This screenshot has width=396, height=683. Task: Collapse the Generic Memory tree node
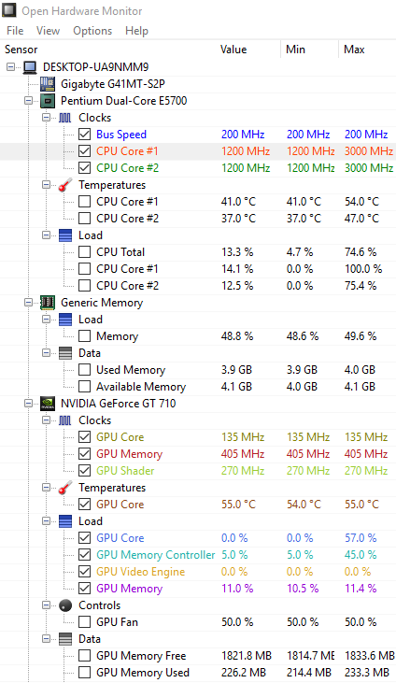[28, 303]
